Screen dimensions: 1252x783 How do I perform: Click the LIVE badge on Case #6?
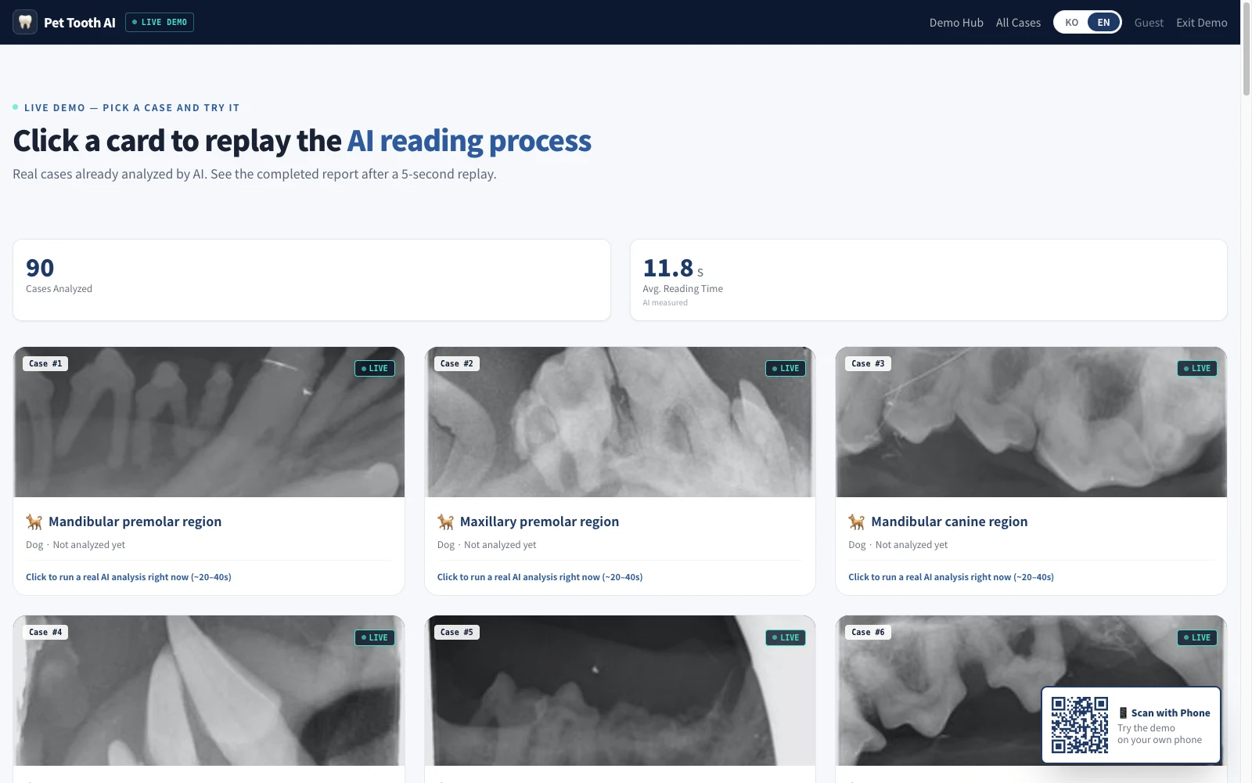[1197, 637]
